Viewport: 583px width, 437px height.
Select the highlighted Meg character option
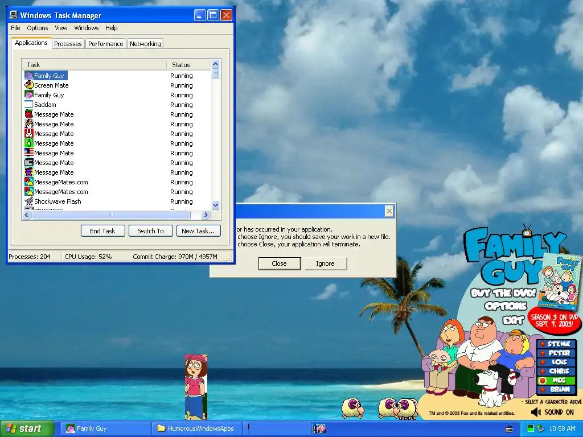[x=556, y=380]
